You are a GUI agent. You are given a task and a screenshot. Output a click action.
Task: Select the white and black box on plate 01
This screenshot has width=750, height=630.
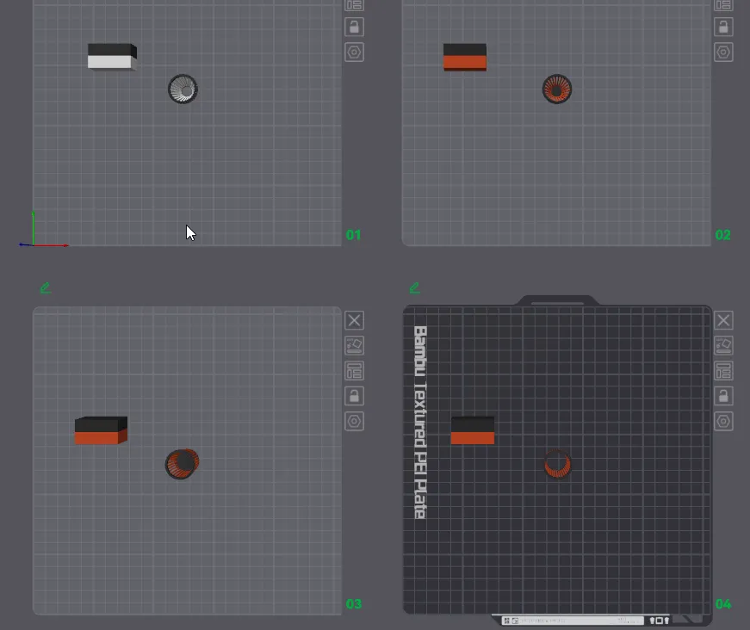pos(112,57)
